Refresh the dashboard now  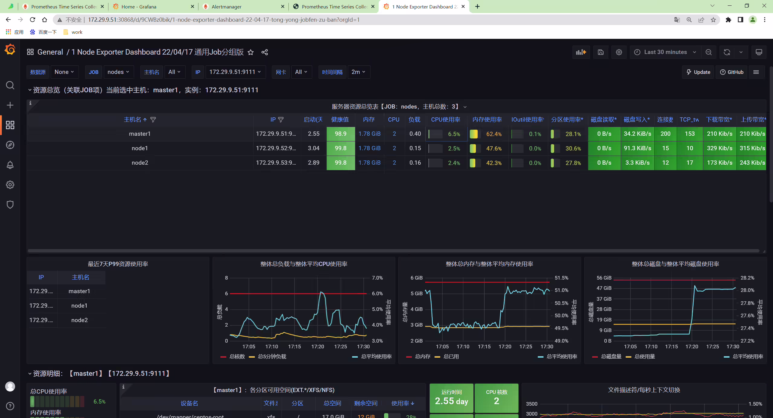[x=727, y=52]
